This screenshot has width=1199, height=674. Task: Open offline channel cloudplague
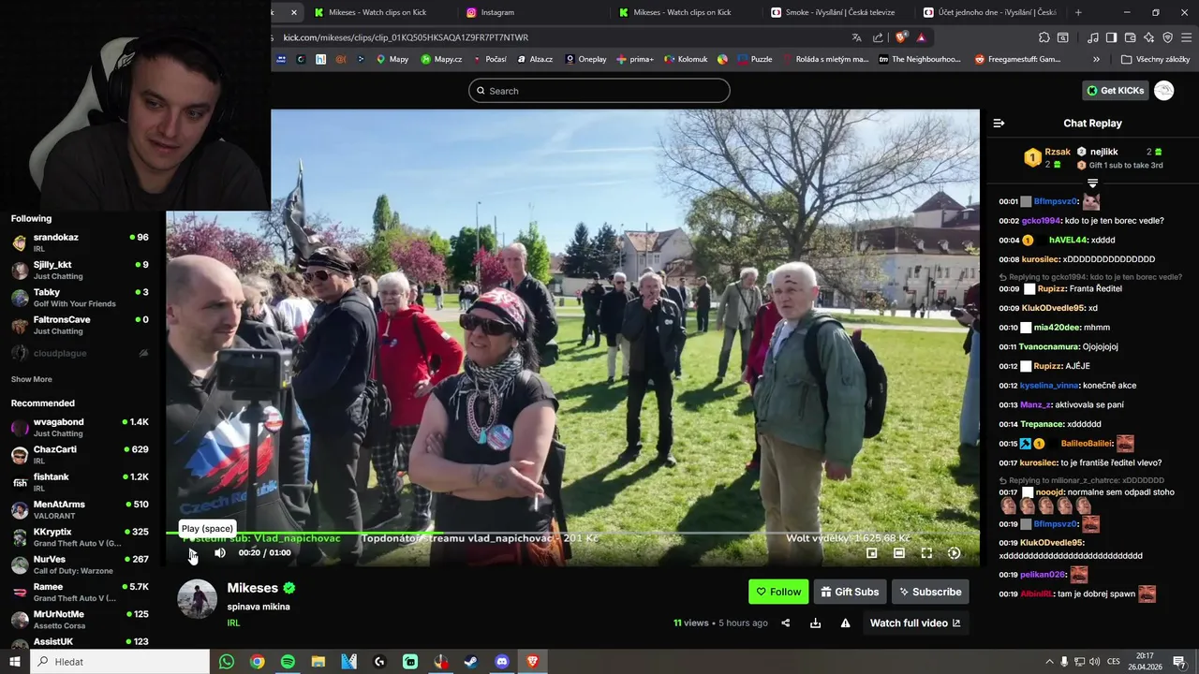[x=80, y=353]
